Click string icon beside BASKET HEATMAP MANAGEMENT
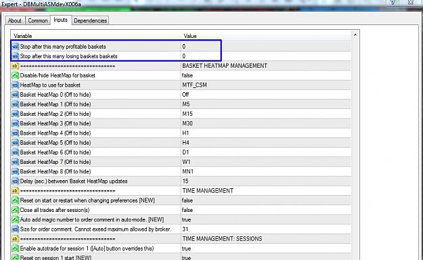The image size is (423, 260). click(15, 66)
